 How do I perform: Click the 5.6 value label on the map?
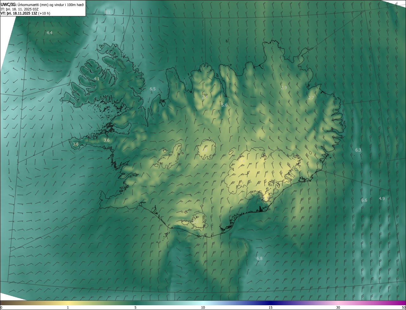pyautogui.click(x=224, y=105)
